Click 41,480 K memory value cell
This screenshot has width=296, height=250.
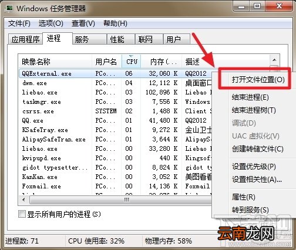point(163,120)
